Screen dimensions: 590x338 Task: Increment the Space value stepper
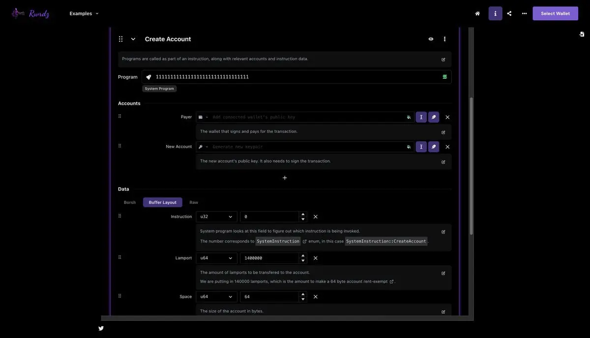[x=303, y=294]
